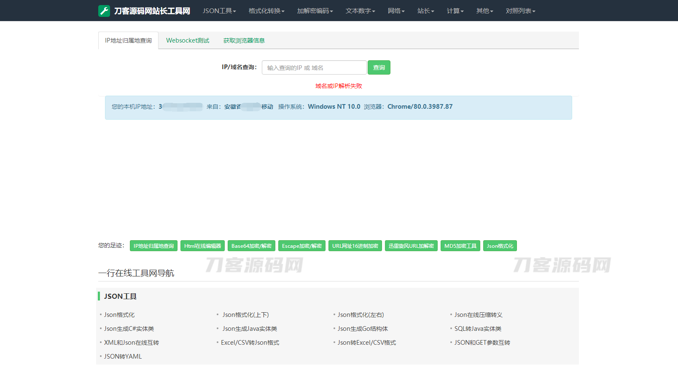This screenshot has height=370, width=678.
Task: Expand the 文本数字 navigation menu
Action: (360, 11)
